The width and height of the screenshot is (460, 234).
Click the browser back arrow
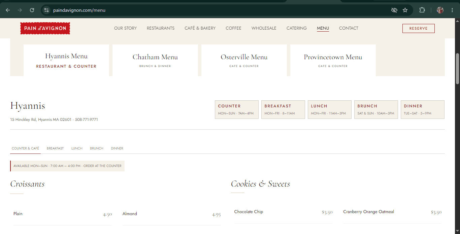pyautogui.click(x=8, y=10)
